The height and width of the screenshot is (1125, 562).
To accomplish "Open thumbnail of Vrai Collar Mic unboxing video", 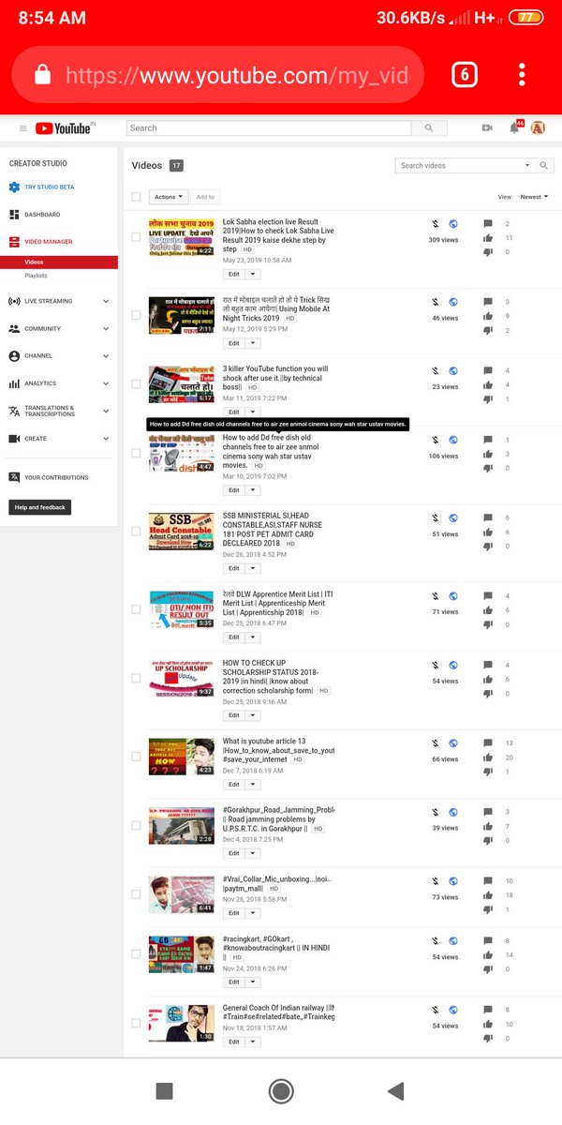I will coord(181,894).
